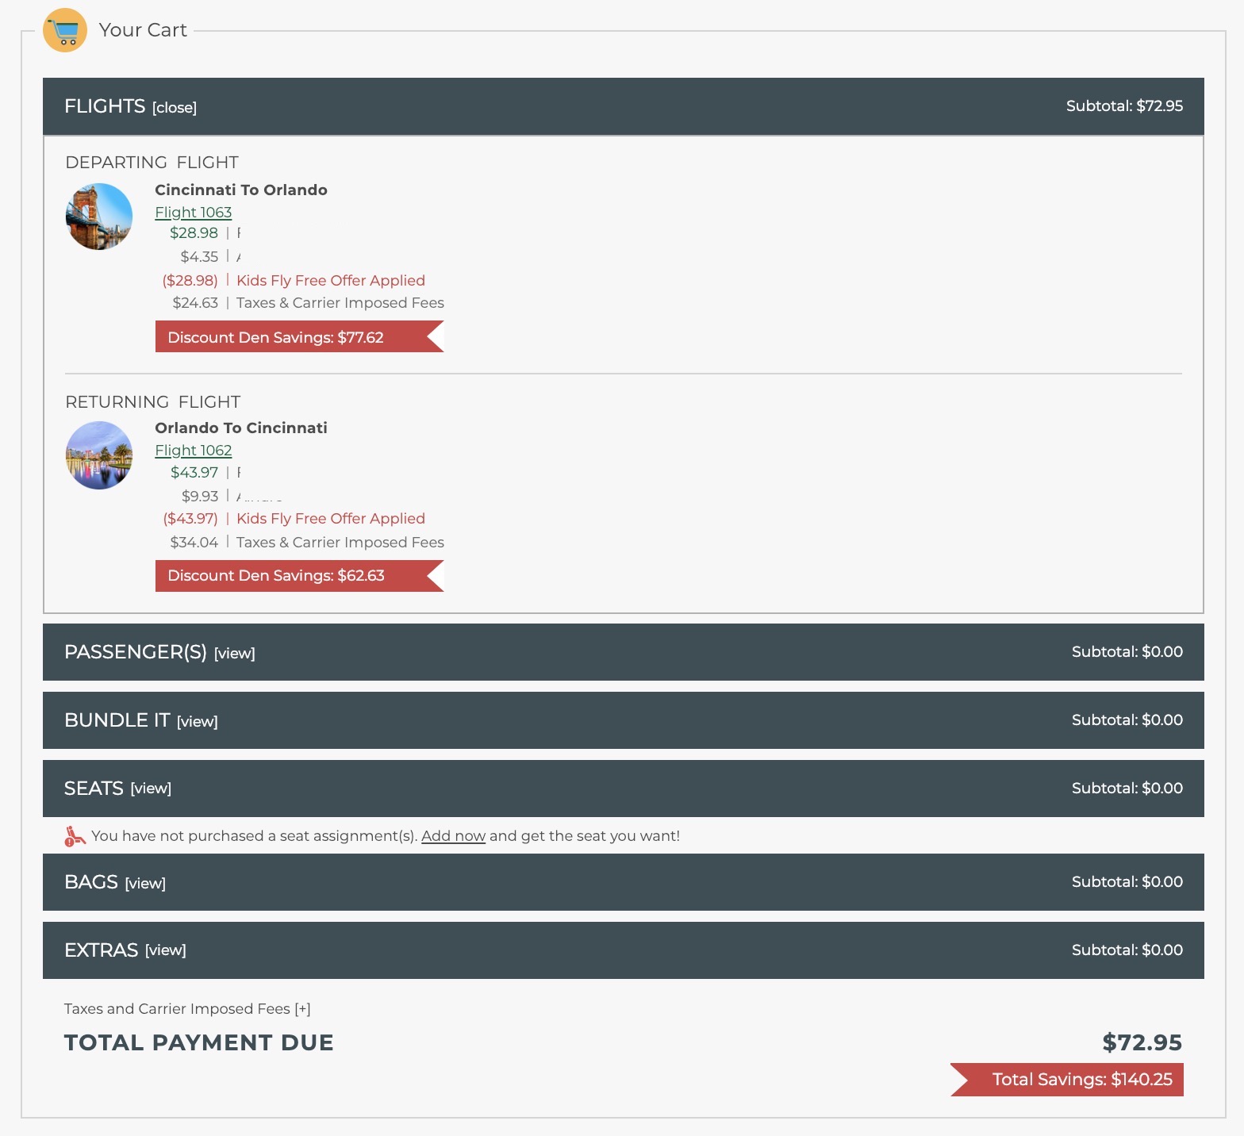Open the Flight 1063 link

(x=194, y=213)
